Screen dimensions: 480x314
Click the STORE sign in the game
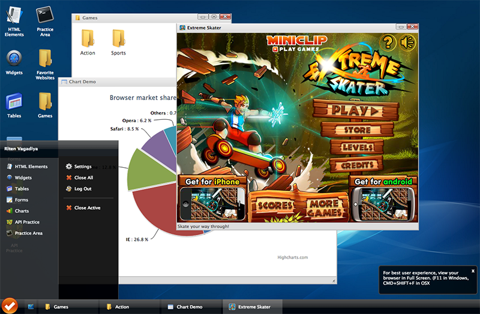pos(357,129)
